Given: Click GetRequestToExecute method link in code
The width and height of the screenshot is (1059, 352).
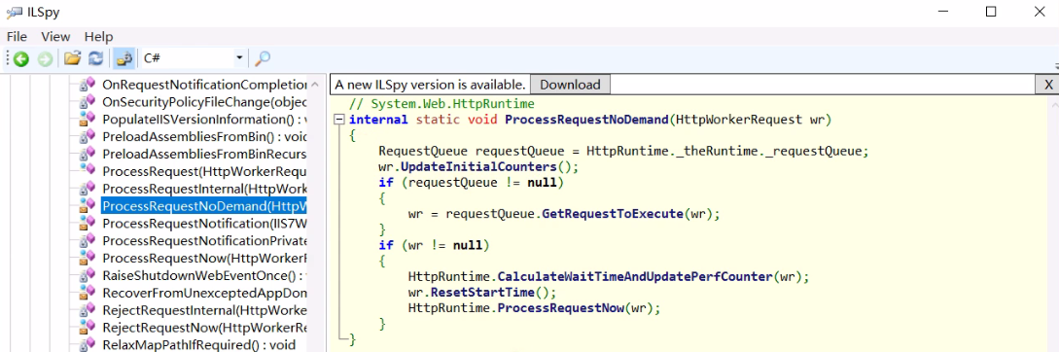Looking at the screenshot, I should coord(614,214).
